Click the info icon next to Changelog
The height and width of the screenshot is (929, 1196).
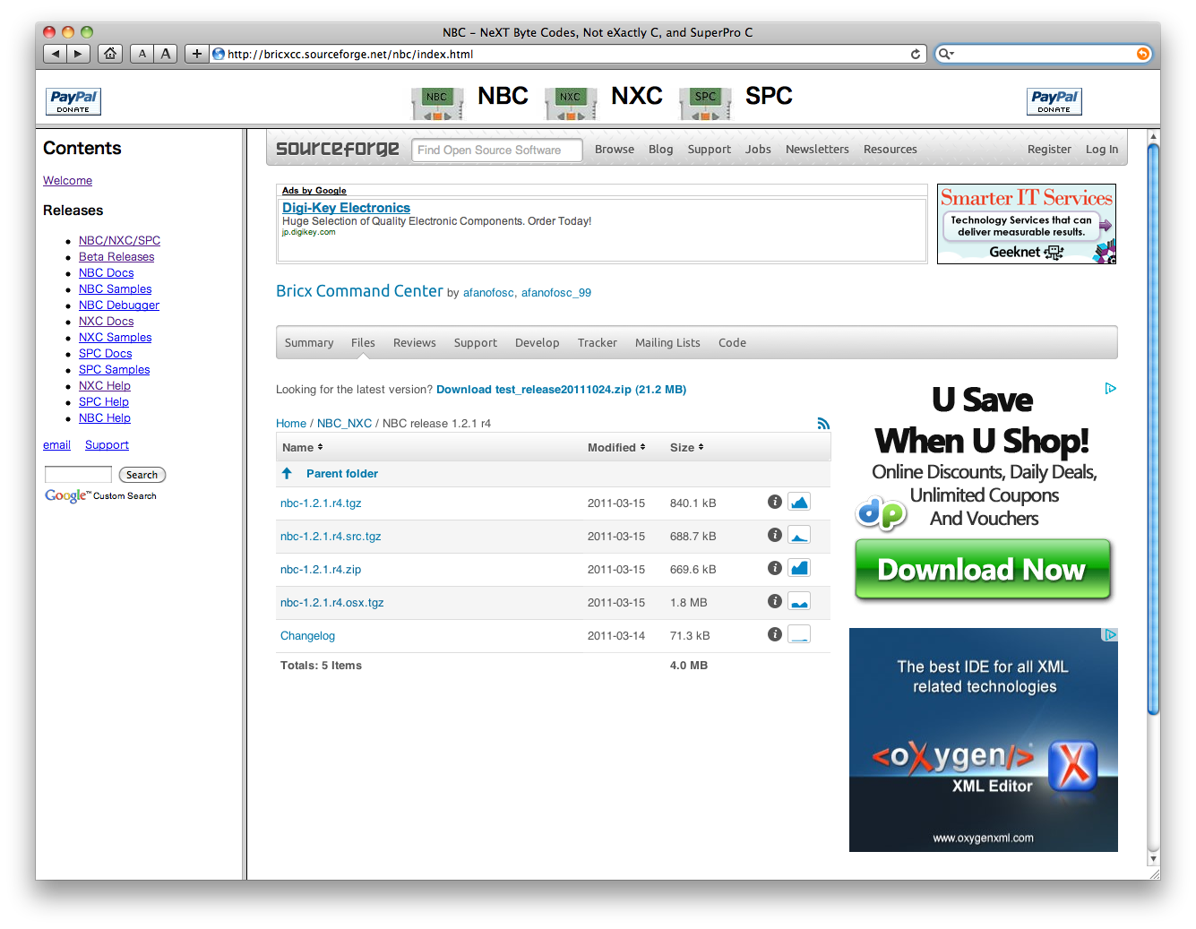tap(775, 633)
